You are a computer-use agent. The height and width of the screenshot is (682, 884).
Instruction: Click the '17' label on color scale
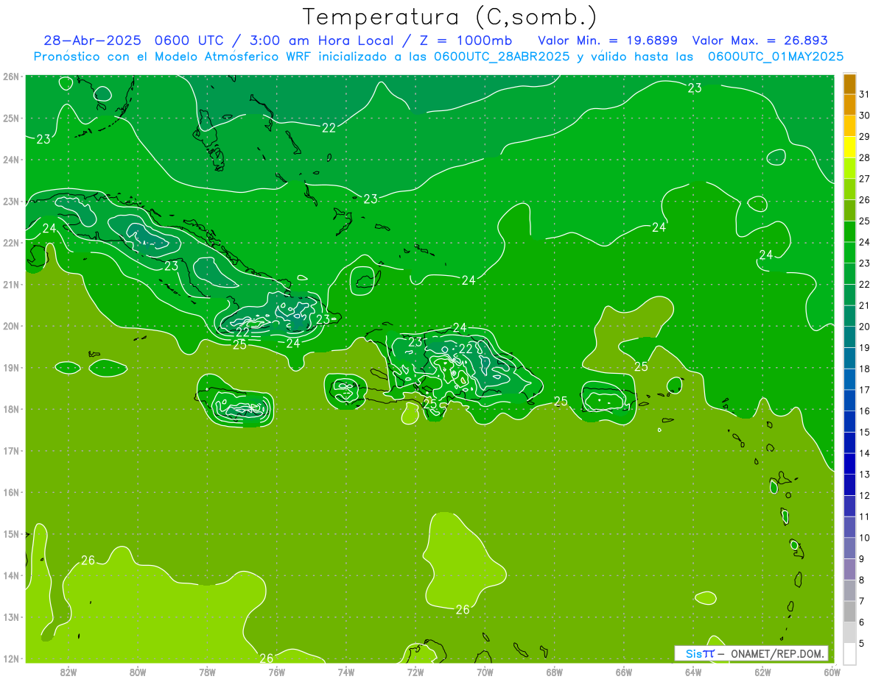pos(864,390)
